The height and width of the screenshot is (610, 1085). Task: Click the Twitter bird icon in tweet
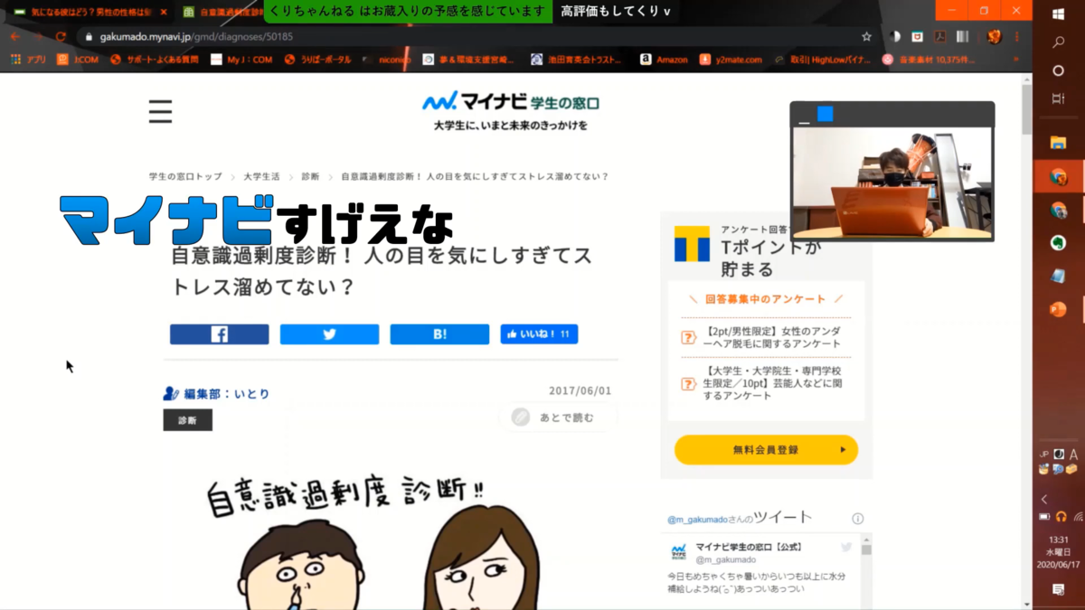(846, 547)
